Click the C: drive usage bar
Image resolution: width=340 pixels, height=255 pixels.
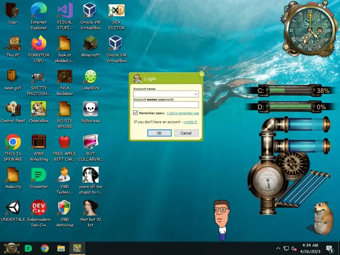coord(290,90)
